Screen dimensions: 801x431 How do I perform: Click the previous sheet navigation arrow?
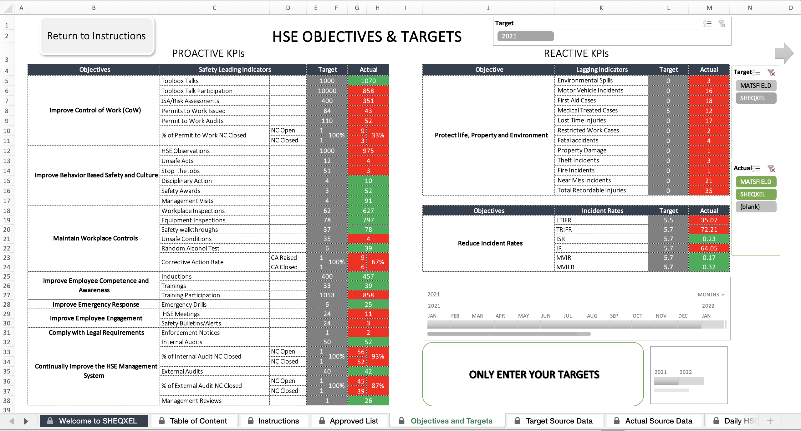(12, 421)
